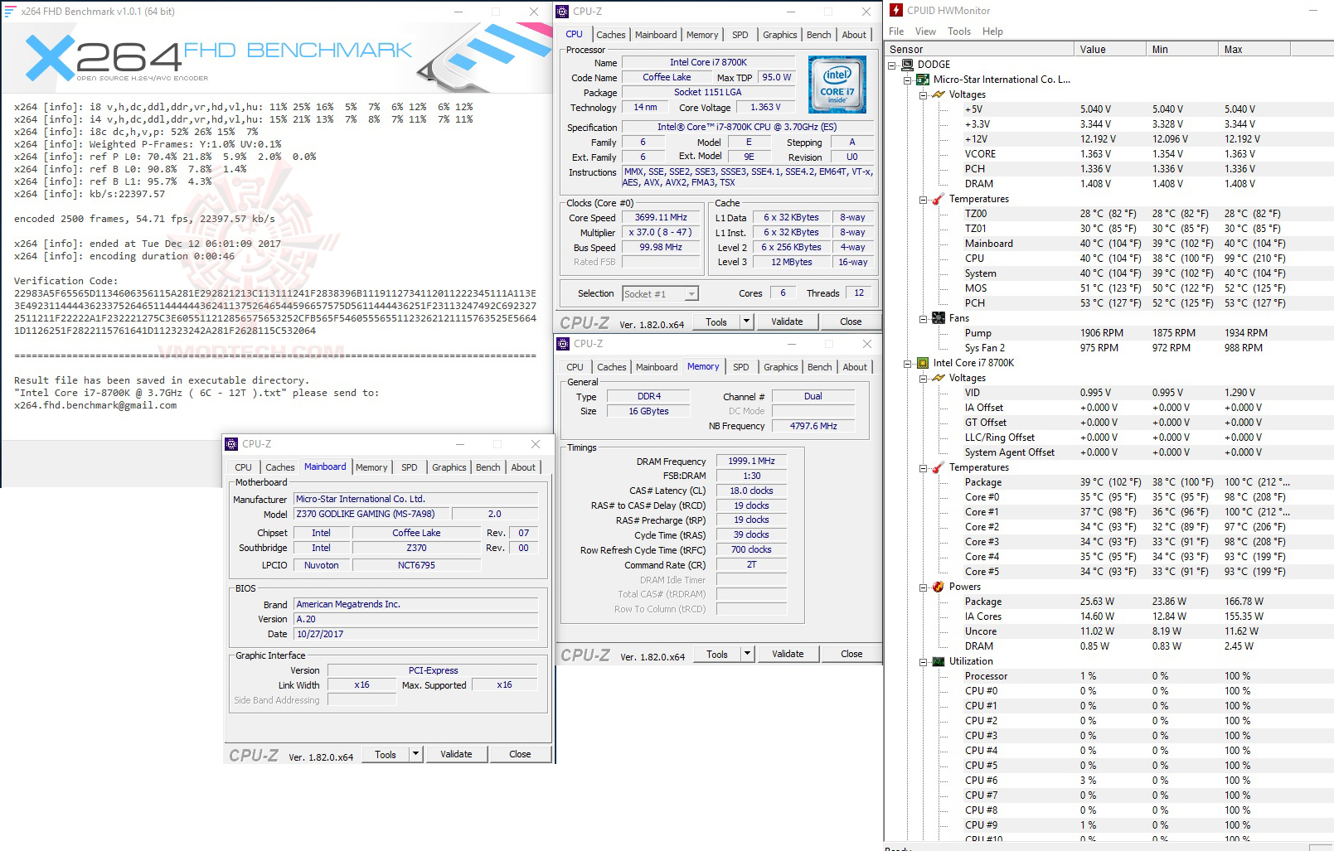Viewport: 1334px width, 851px height.
Task: Click the CPUID HWMonitor flame icon
Action: 895,10
